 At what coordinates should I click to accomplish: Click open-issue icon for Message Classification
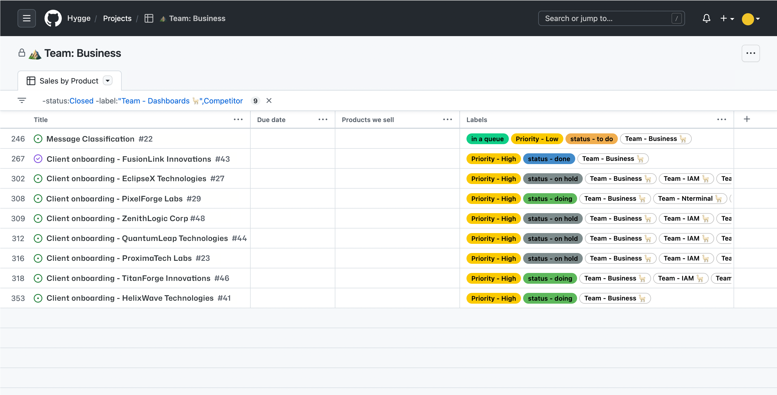38,139
